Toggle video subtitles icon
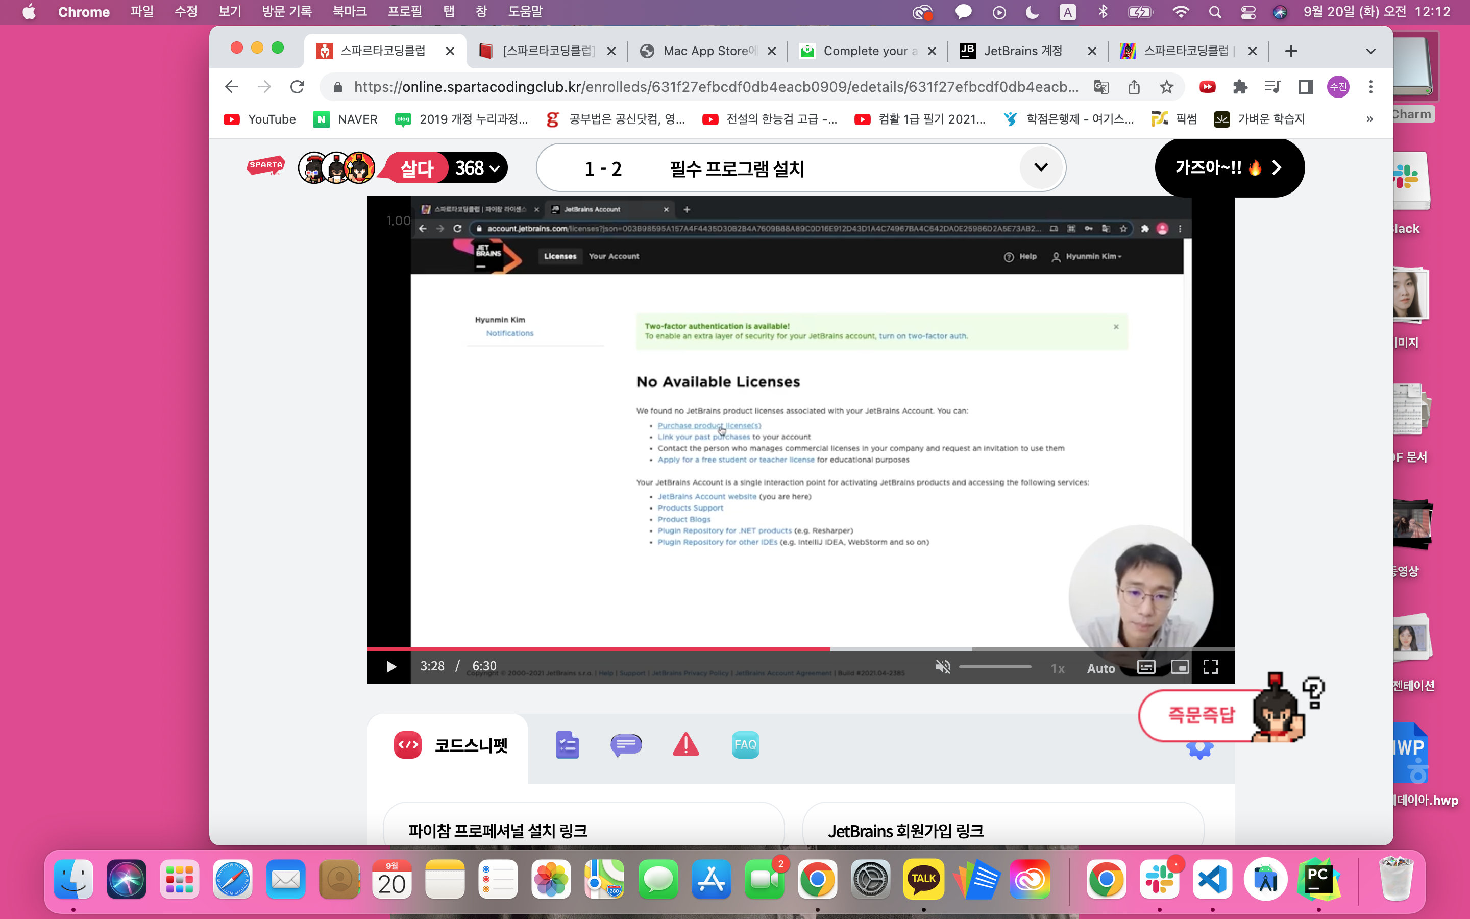This screenshot has height=919, width=1470. point(1146,667)
